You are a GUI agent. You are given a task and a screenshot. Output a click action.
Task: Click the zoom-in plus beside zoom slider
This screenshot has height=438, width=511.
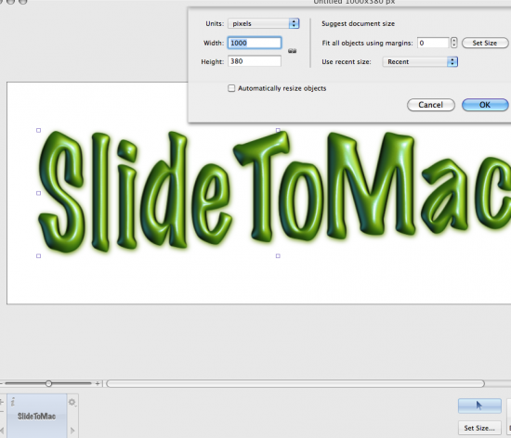[x=98, y=383]
